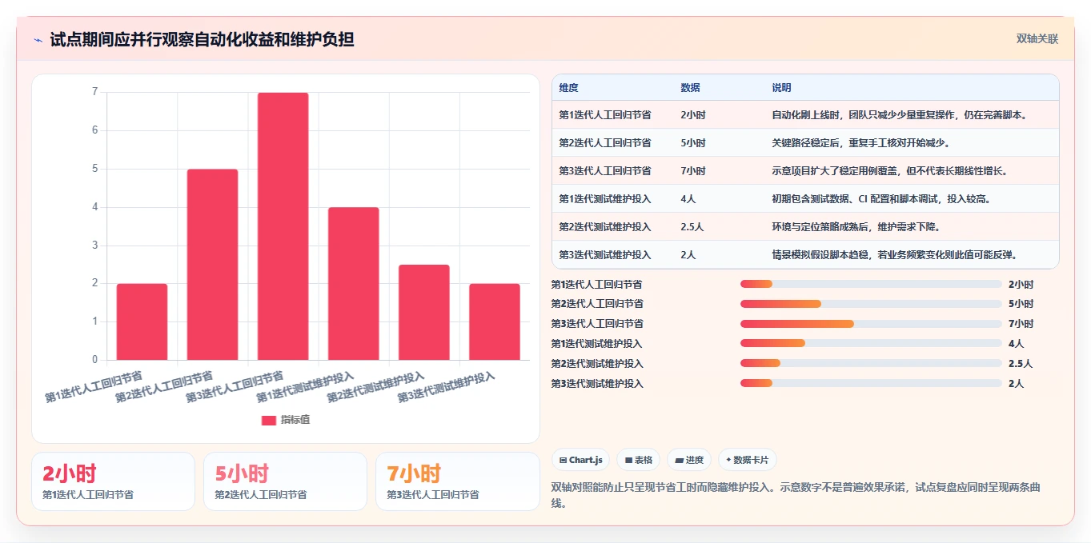
Task: Click the chart bar for 第2迭代测试维护投入
Action: pyautogui.click(x=423, y=312)
